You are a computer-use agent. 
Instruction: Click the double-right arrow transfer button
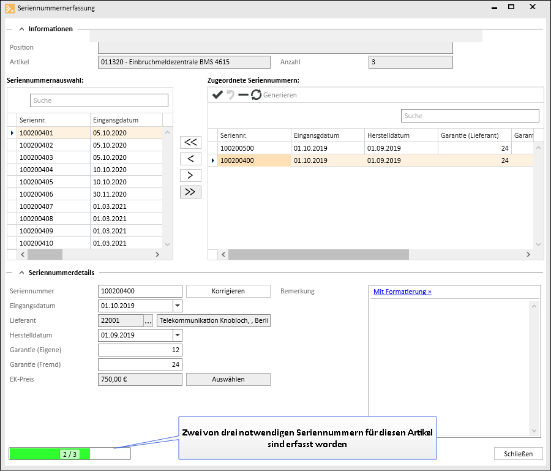[x=190, y=192]
